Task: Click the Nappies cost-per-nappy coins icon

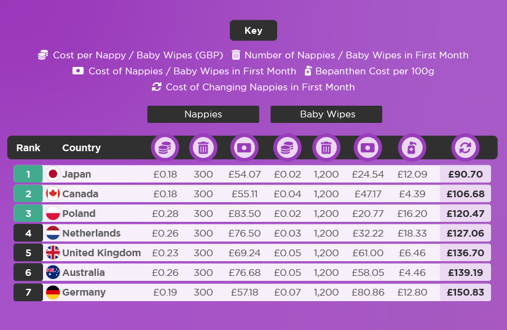Action: 165,147
